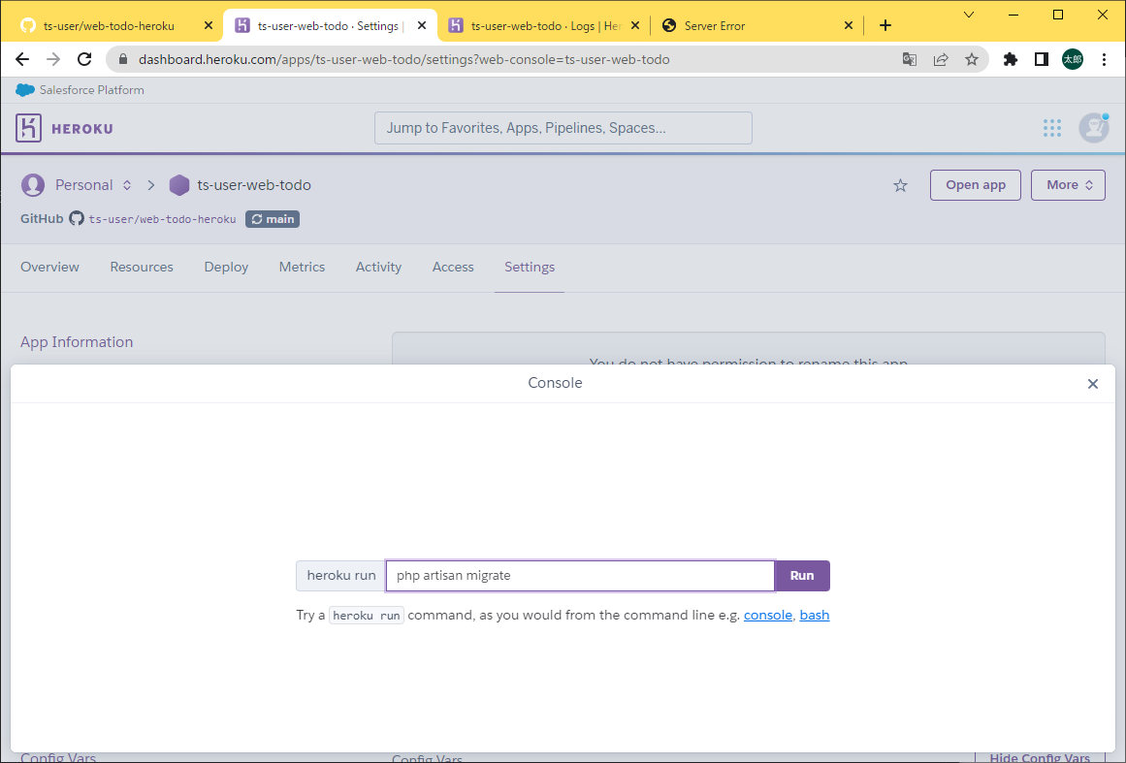Click the Run button
Screen dimensions: 1126x763
pos(802,576)
